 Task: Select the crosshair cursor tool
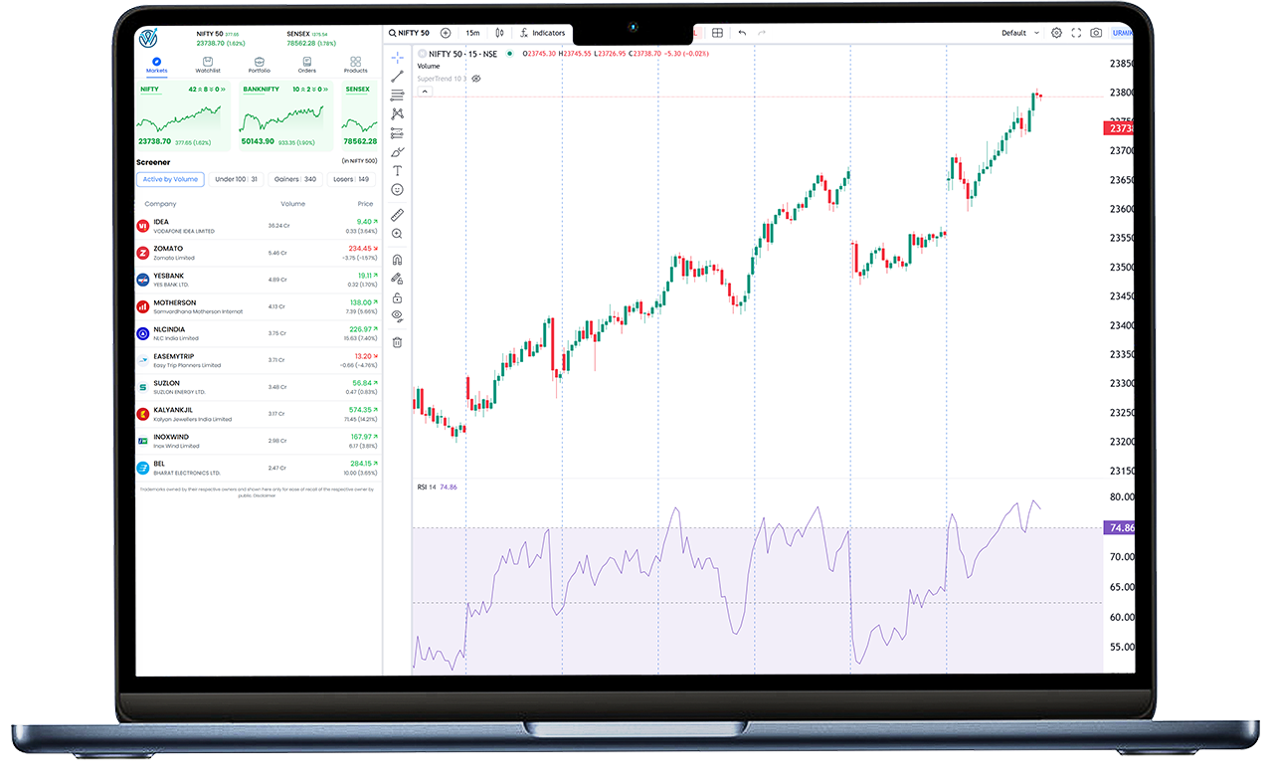397,57
